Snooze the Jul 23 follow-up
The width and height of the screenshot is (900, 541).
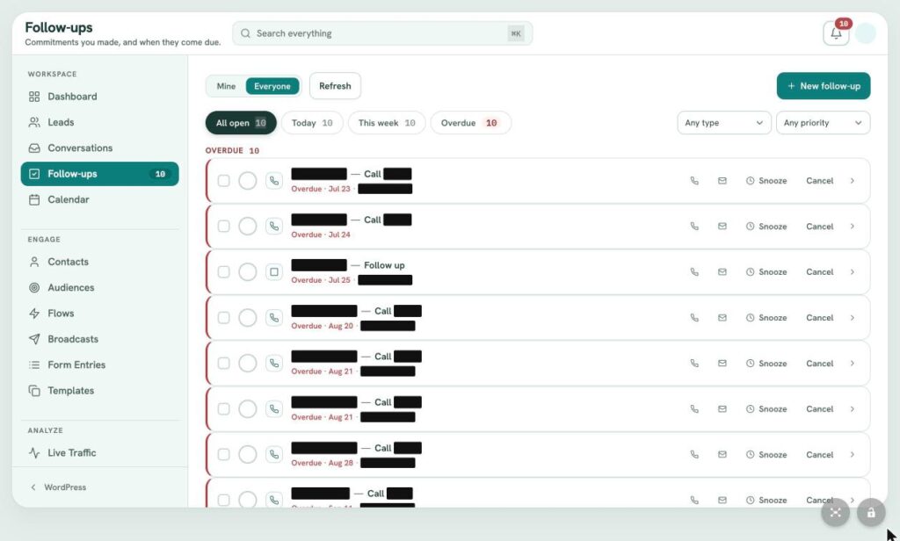coord(766,181)
